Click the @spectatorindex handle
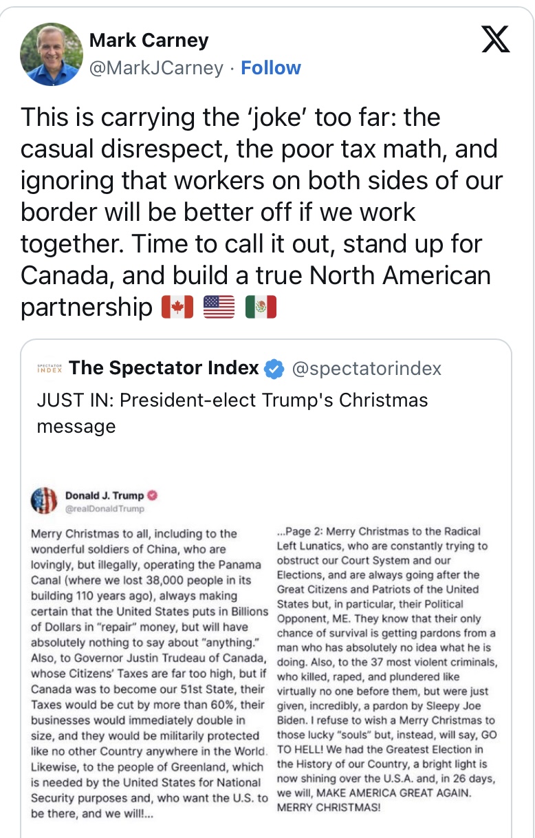 point(367,369)
